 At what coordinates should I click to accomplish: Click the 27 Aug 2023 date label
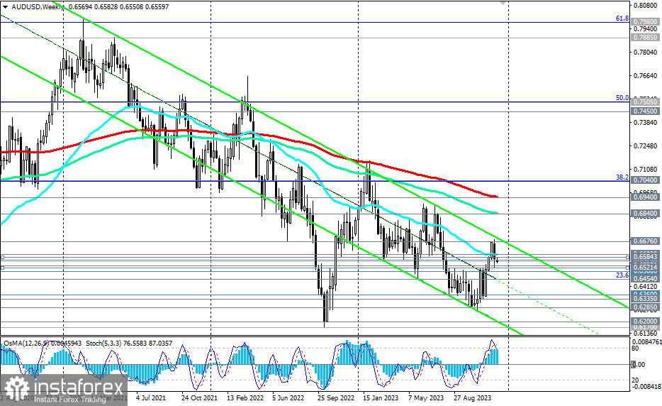[473, 398]
